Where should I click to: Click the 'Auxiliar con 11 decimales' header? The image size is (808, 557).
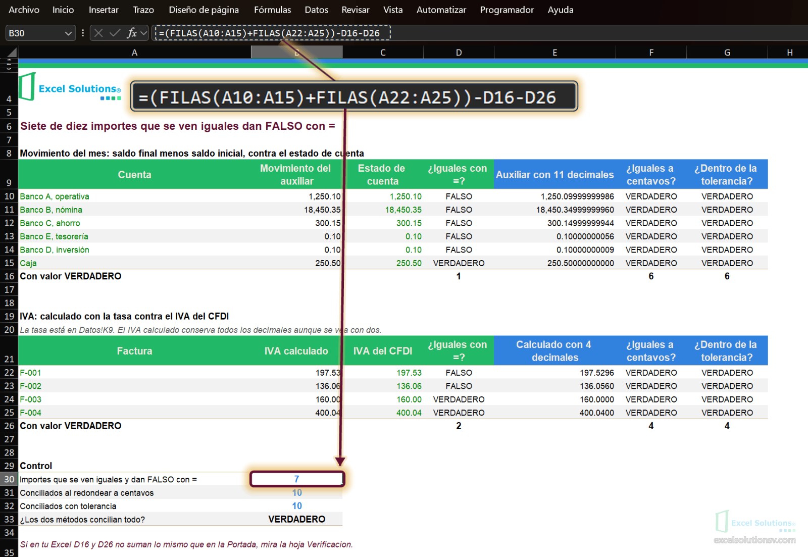pos(554,175)
